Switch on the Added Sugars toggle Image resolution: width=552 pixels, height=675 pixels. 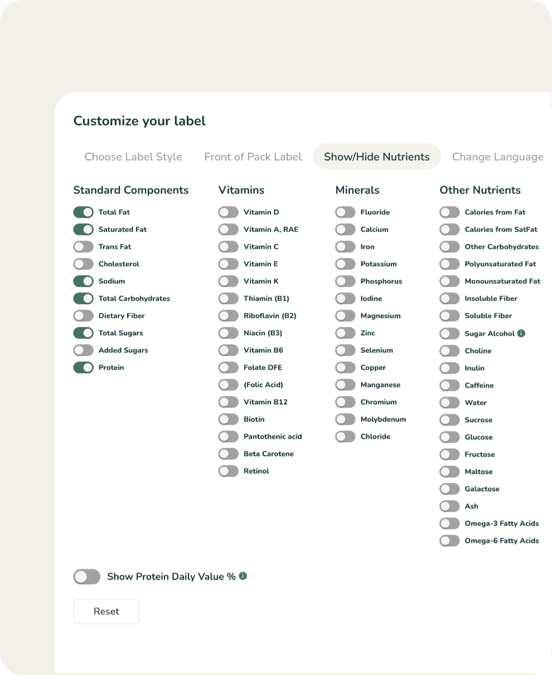coord(83,350)
